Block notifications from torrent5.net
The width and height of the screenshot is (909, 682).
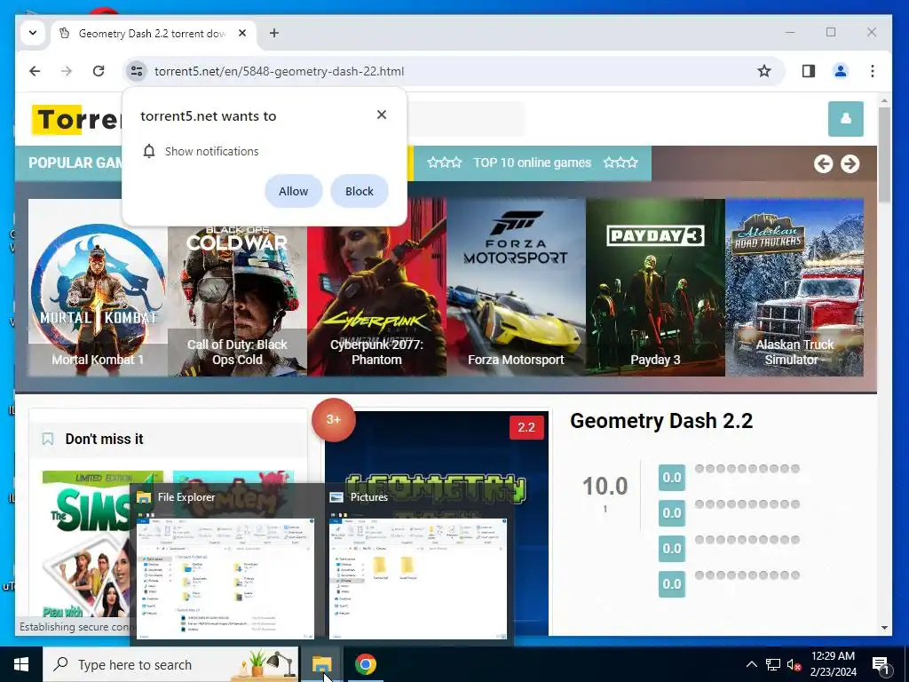point(359,192)
